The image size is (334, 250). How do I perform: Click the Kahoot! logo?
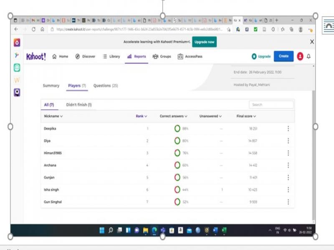[x=36, y=57]
